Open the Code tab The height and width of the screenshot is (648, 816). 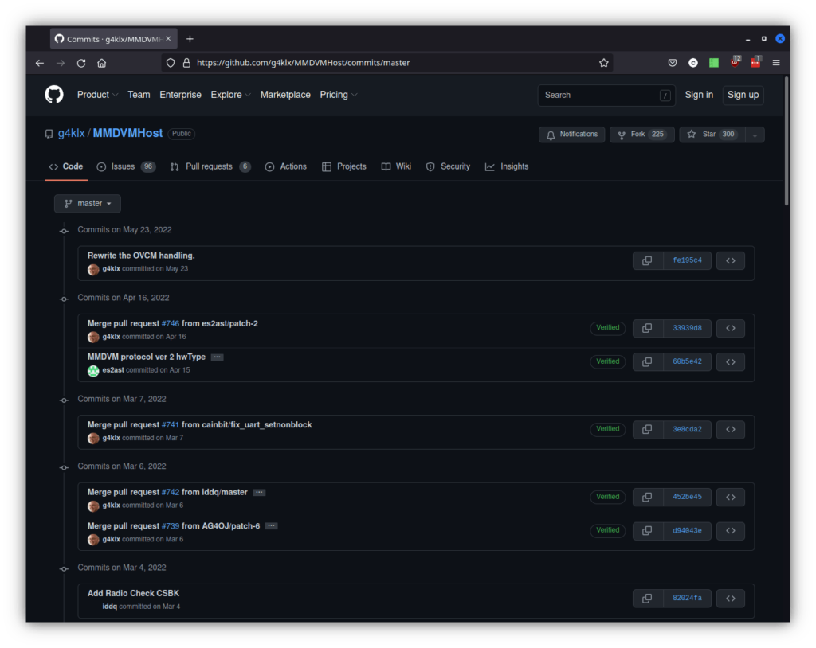[66, 166]
